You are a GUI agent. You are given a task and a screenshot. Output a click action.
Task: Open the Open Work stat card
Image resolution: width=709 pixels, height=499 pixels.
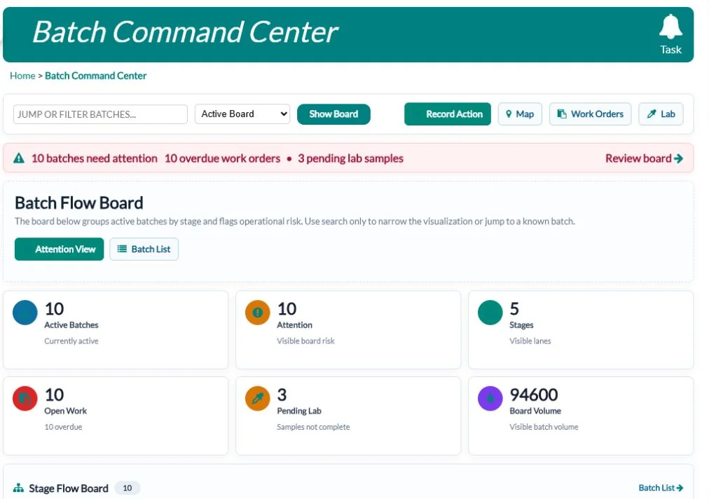pyautogui.click(x=116, y=416)
